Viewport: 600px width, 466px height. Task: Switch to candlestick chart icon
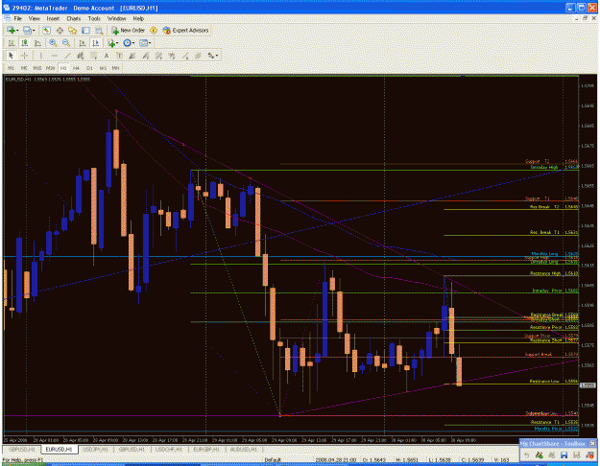pos(25,43)
